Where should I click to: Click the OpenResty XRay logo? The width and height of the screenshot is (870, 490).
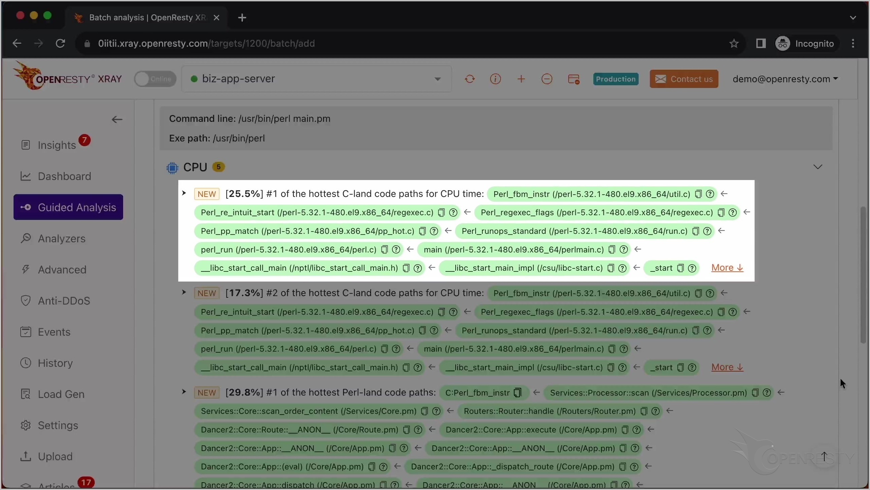(67, 76)
